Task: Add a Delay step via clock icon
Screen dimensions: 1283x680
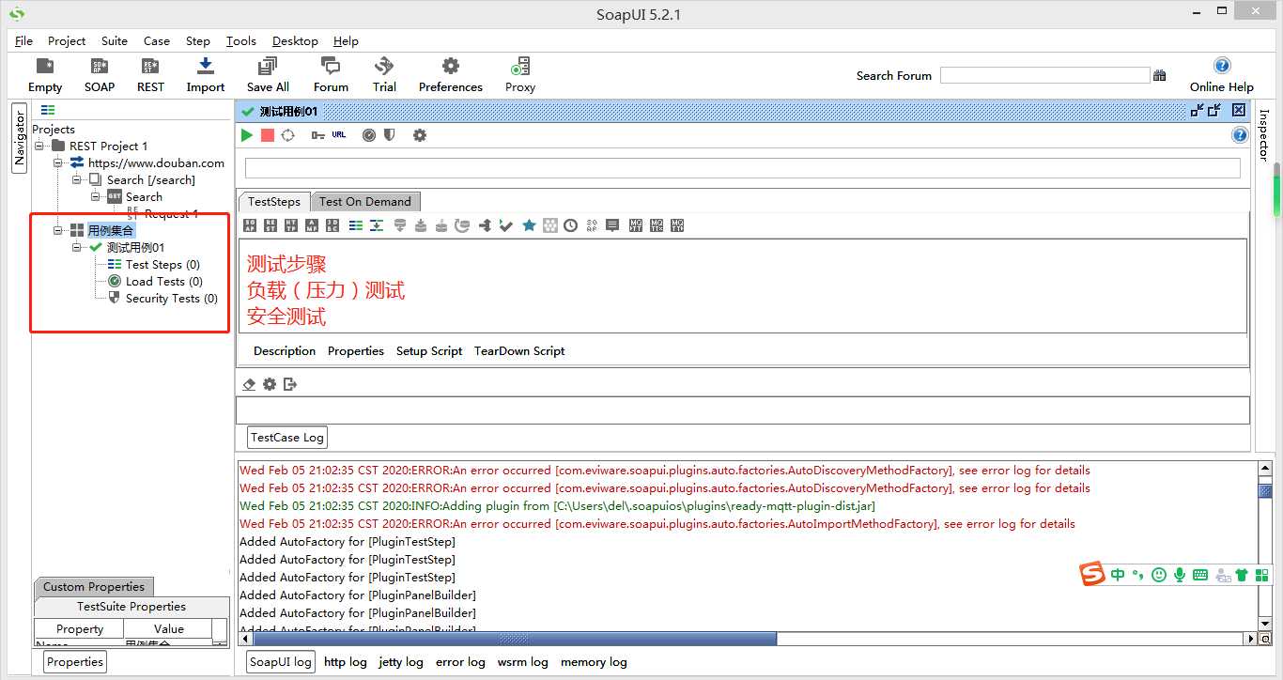Action: tap(570, 225)
